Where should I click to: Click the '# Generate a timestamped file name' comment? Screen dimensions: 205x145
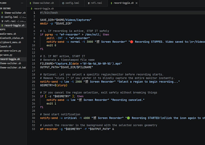click(67, 60)
